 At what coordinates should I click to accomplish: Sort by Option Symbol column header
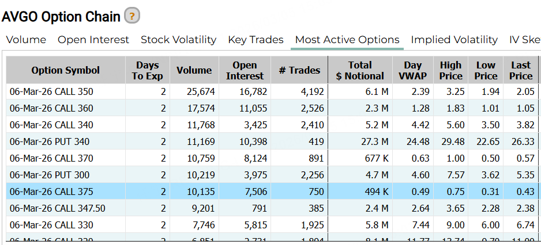click(65, 70)
